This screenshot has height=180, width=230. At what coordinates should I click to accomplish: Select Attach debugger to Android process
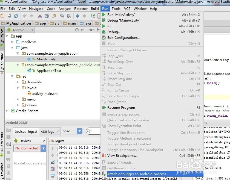pyautogui.click(x=152, y=174)
